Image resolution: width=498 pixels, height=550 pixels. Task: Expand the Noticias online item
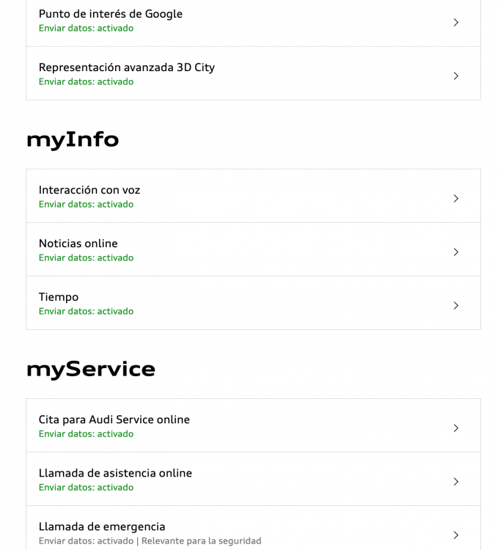(253, 249)
